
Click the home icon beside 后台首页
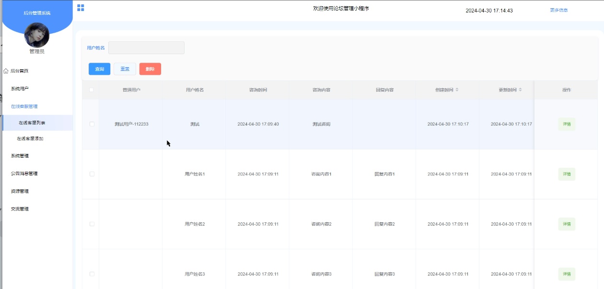6,71
